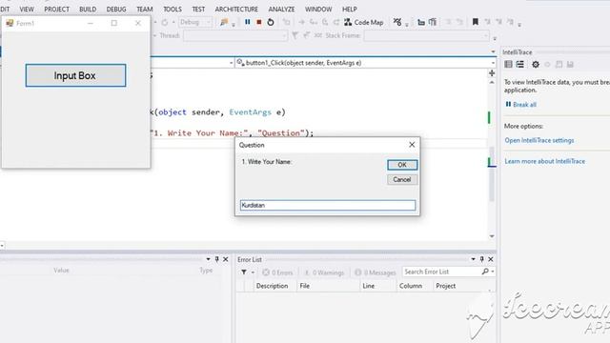The height and width of the screenshot is (343, 610).
Task: Open the Locals panel window position dropdown
Action: click(208, 259)
